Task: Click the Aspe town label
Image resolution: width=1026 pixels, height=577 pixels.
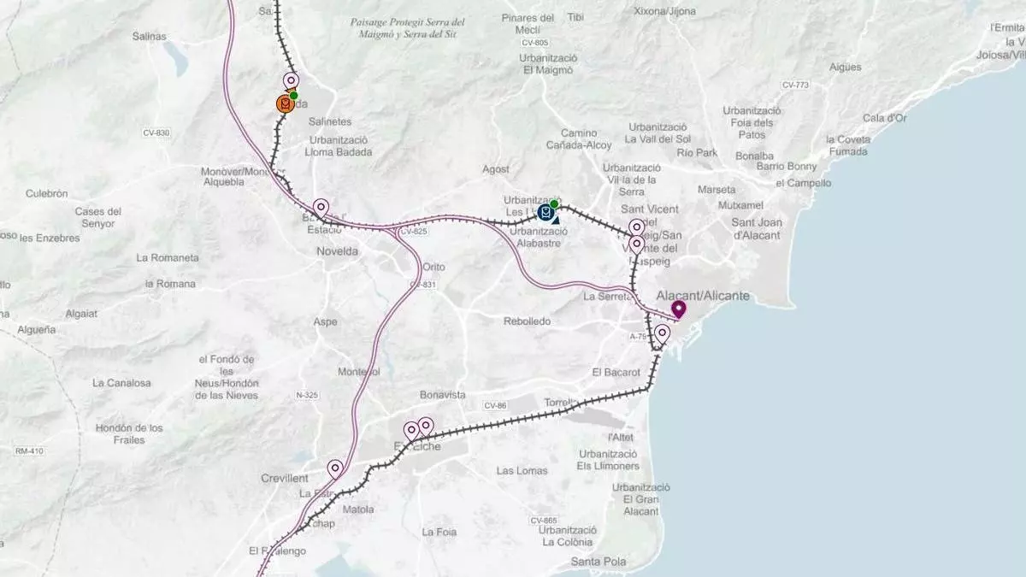Action: (x=325, y=321)
